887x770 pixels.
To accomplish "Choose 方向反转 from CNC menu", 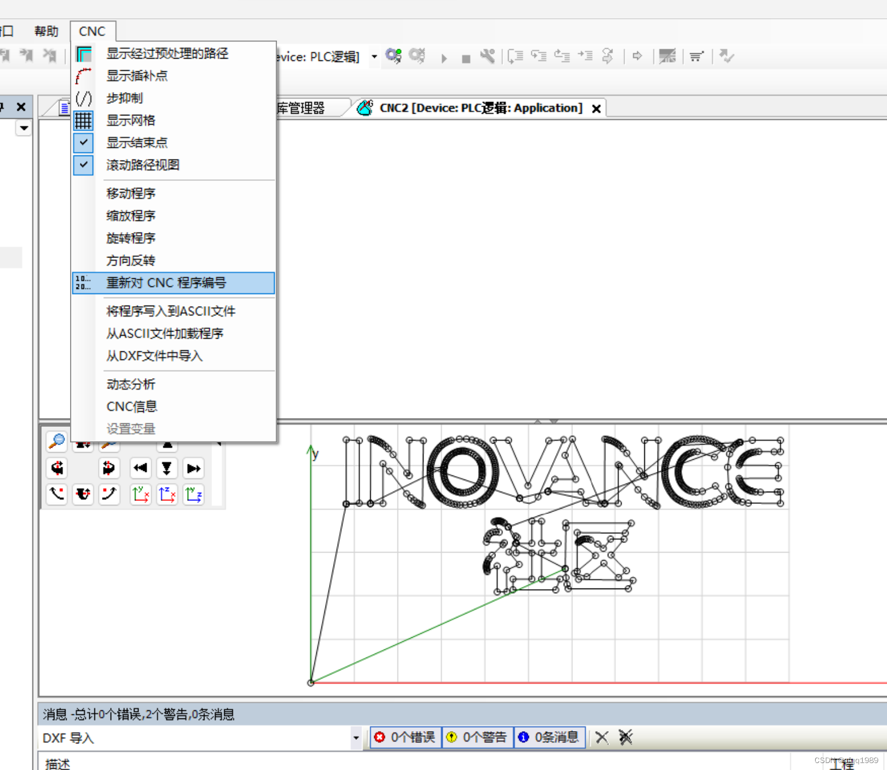I will [x=173, y=260].
